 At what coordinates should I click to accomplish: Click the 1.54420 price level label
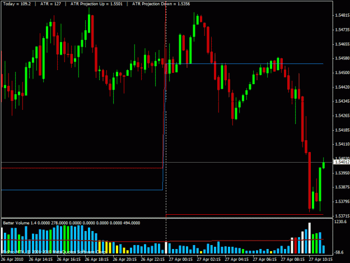[342, 87]
